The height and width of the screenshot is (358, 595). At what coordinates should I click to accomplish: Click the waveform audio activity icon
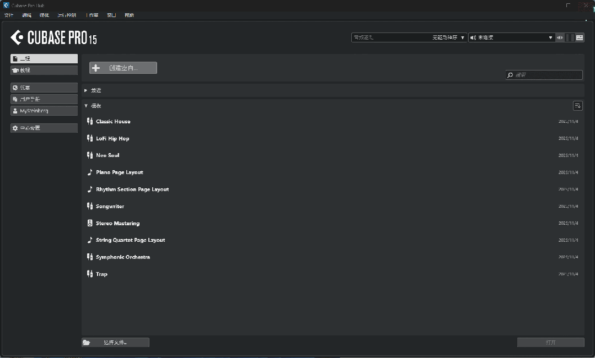click(560, 37)
